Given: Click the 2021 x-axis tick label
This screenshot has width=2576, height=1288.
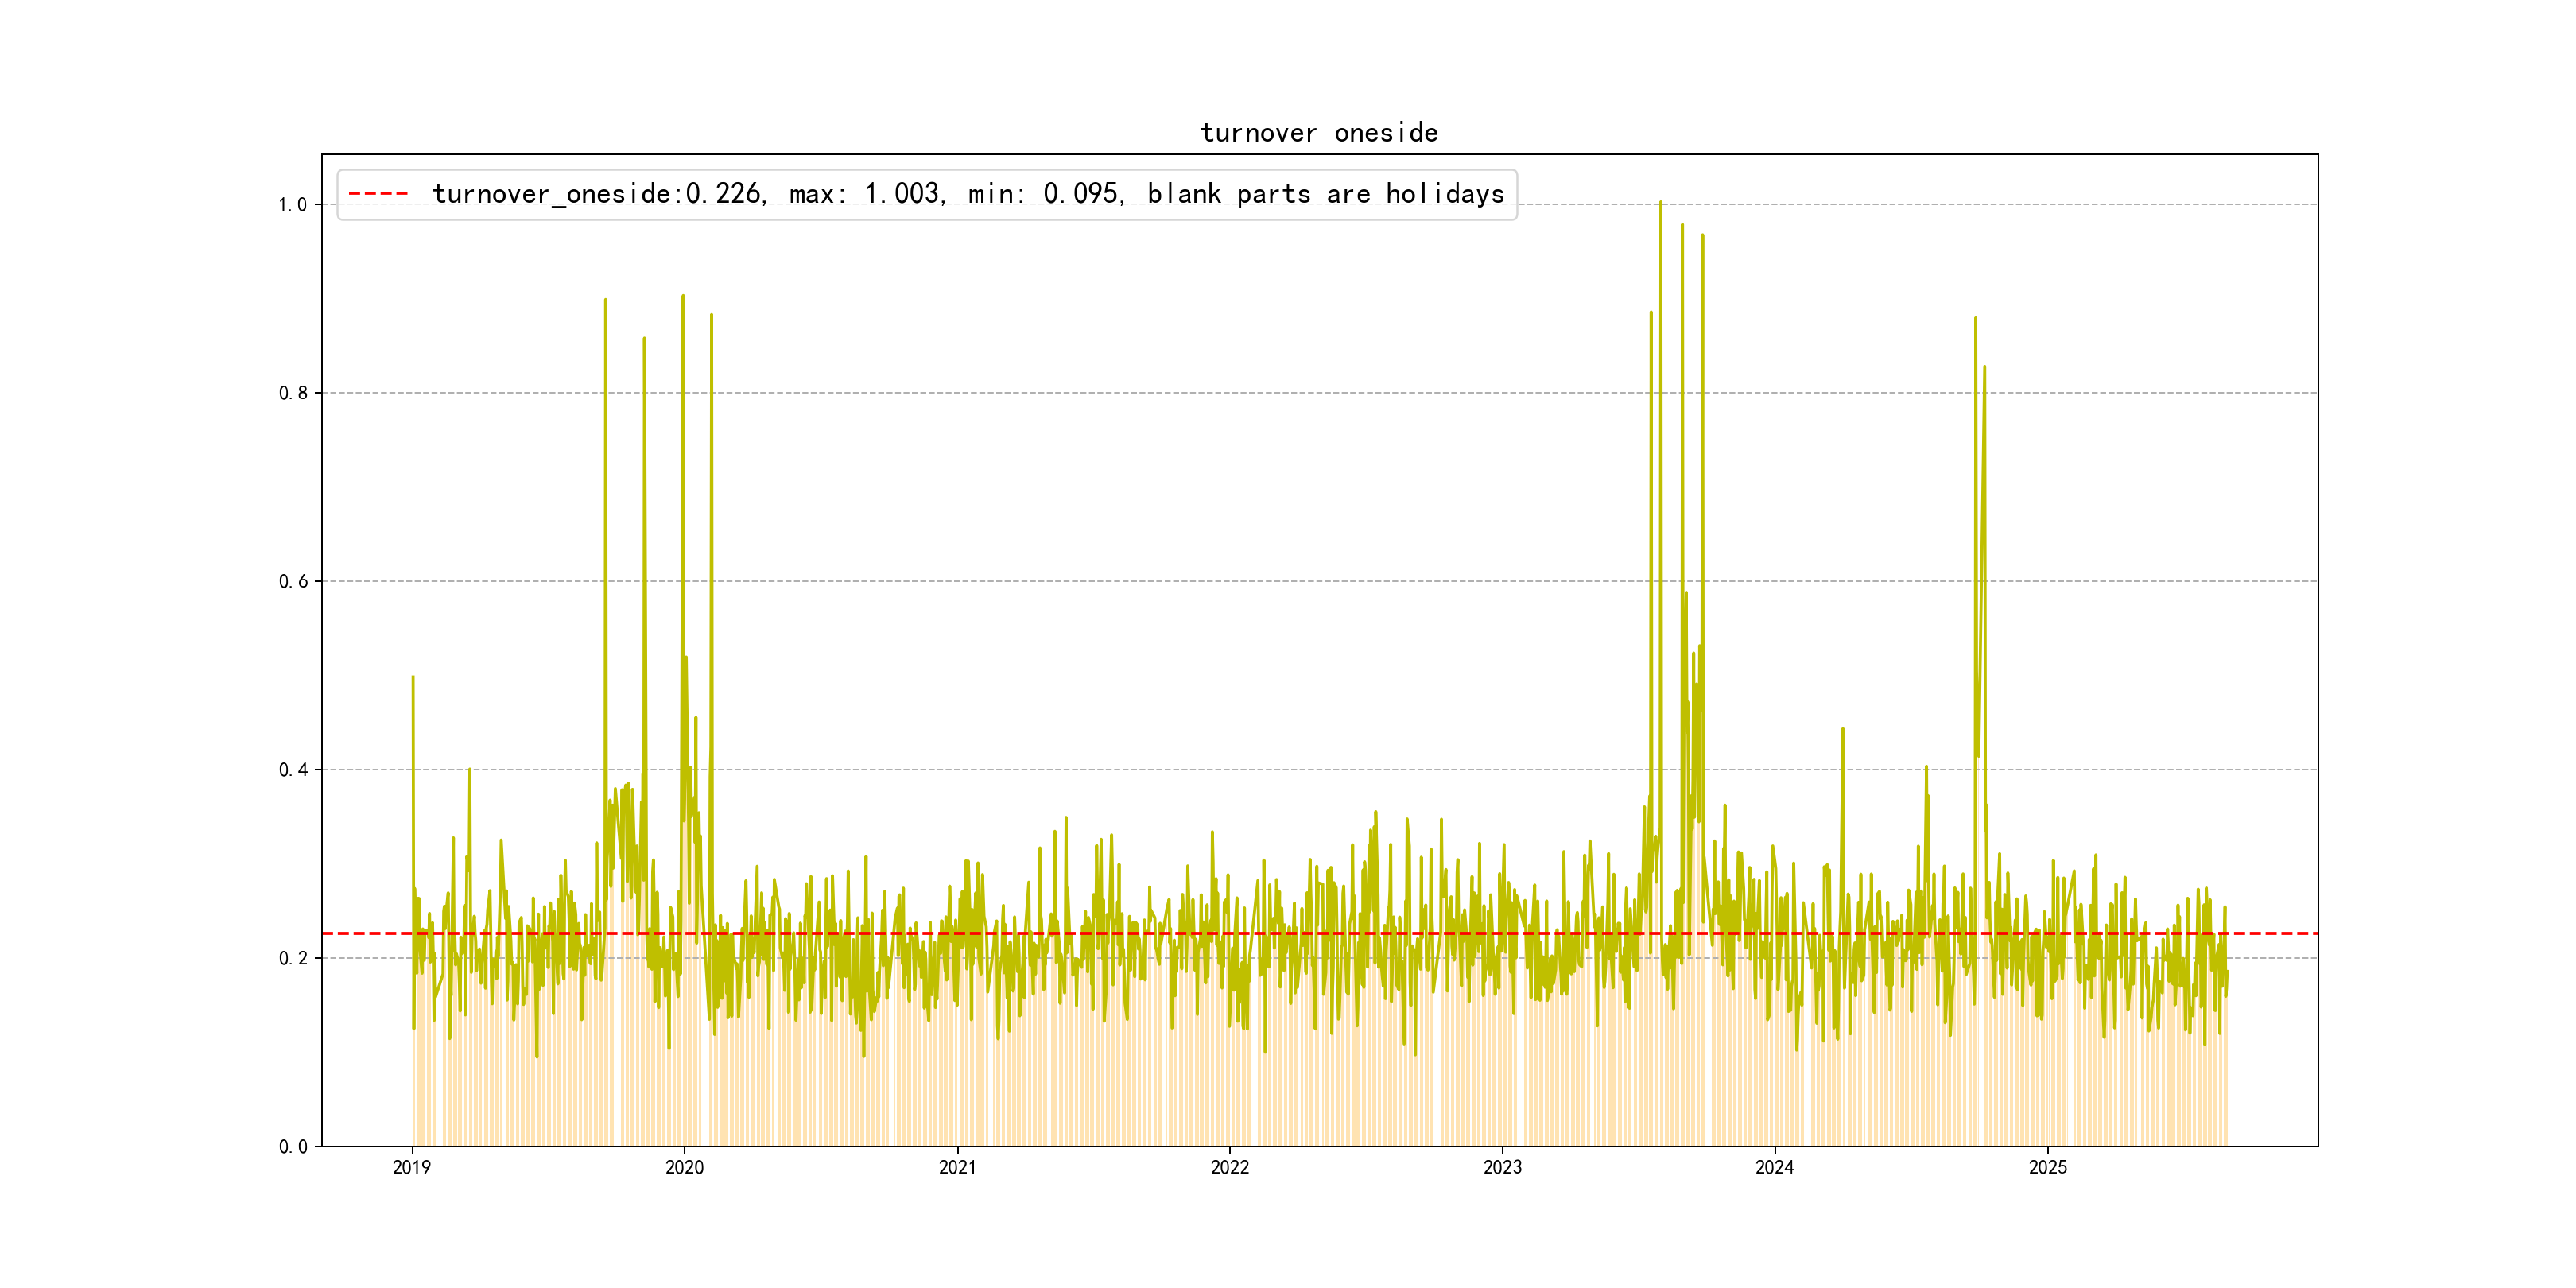Looking at the screenshot, I should click(x=957, y=1167).
